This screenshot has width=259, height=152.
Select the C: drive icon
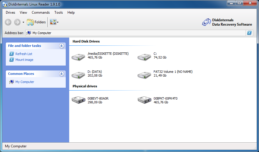point(144,57)
